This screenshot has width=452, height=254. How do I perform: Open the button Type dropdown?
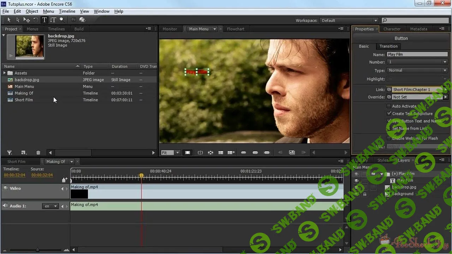pos(417,71)
